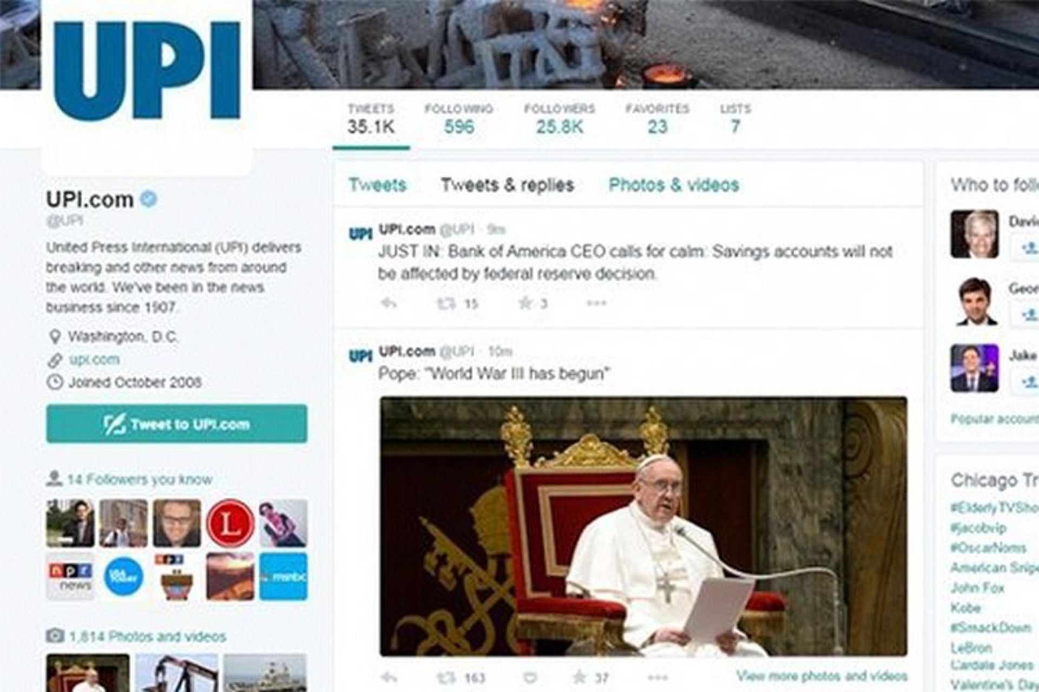Reply to the Pope tweet
The image size is (1039, 692).
389,677
